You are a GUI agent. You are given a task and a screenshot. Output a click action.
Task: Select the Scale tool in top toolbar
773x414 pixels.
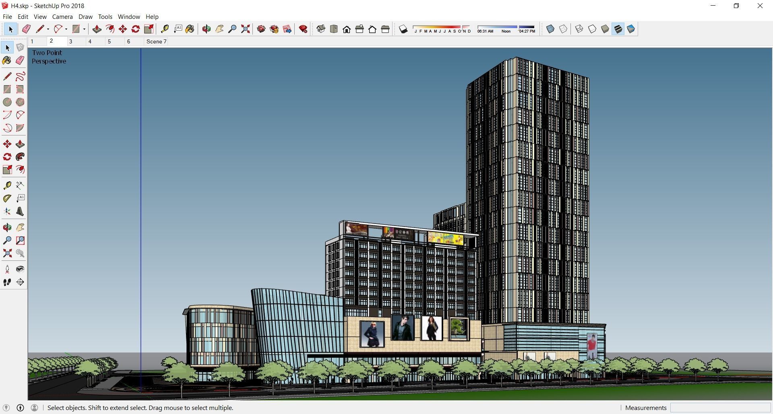tap(149, 29)
